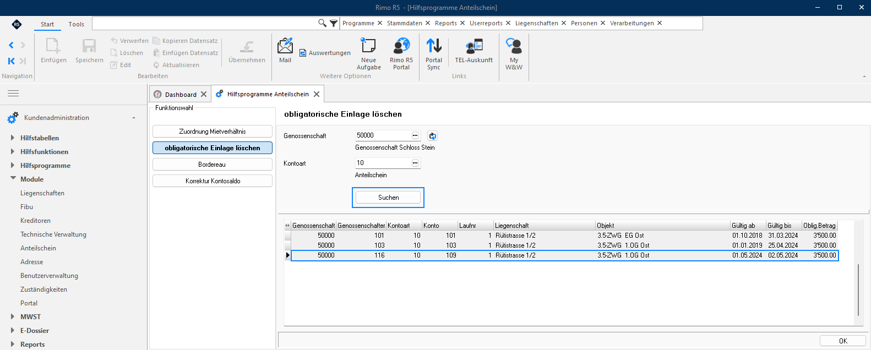
Task: Start Portal Sync
Action: coord(434,53)
